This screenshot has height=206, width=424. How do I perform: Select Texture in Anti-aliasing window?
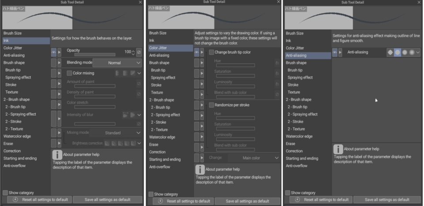[294, 92]
